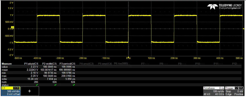This screenshot has width=246, height=97.
Task: Click the 7.654 ps sdev cell
Action: pyautogui.click(x=52, y=79)
